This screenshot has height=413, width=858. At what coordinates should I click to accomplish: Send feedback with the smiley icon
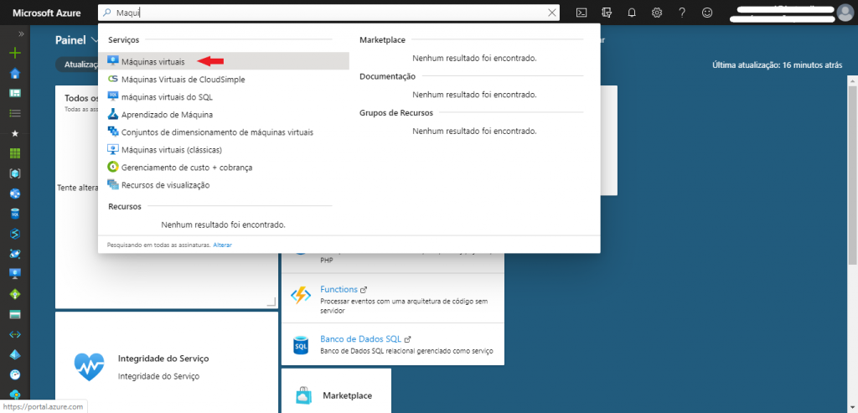click(x=707, y=13)
